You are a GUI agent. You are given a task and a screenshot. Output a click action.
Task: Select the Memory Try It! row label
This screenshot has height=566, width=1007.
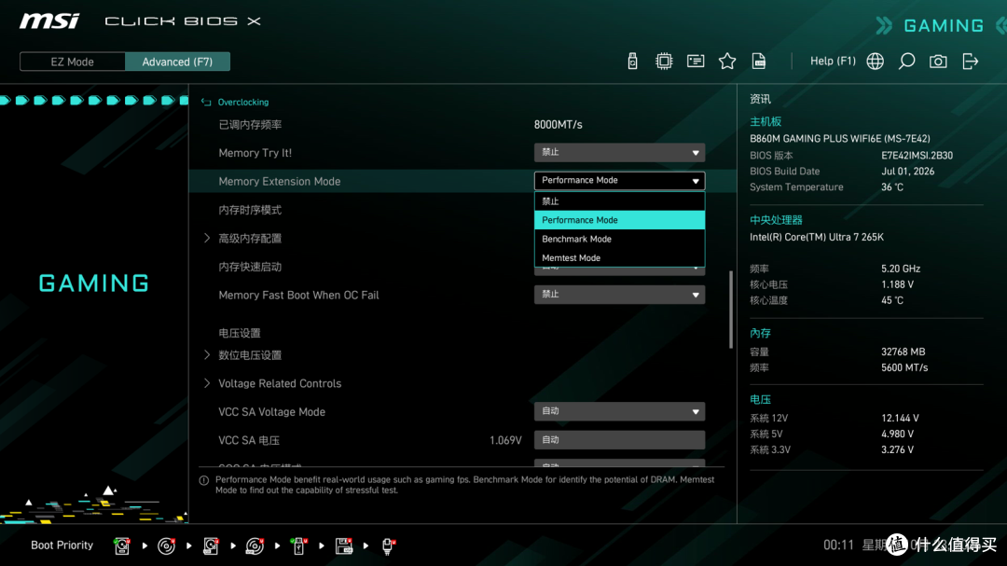[255, 153]
